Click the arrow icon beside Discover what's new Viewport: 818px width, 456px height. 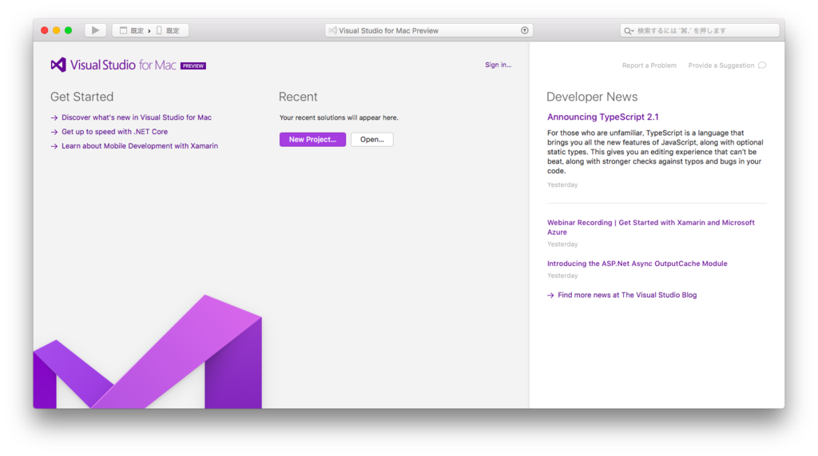[x=54, y=118]
